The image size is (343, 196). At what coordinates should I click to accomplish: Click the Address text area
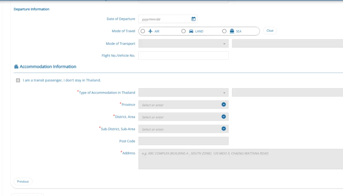click(241, 159)
